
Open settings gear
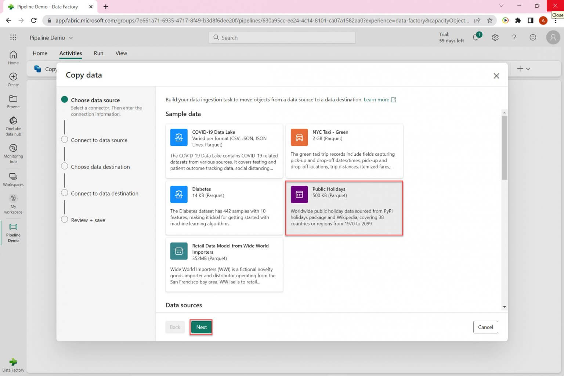coord(495,37)
